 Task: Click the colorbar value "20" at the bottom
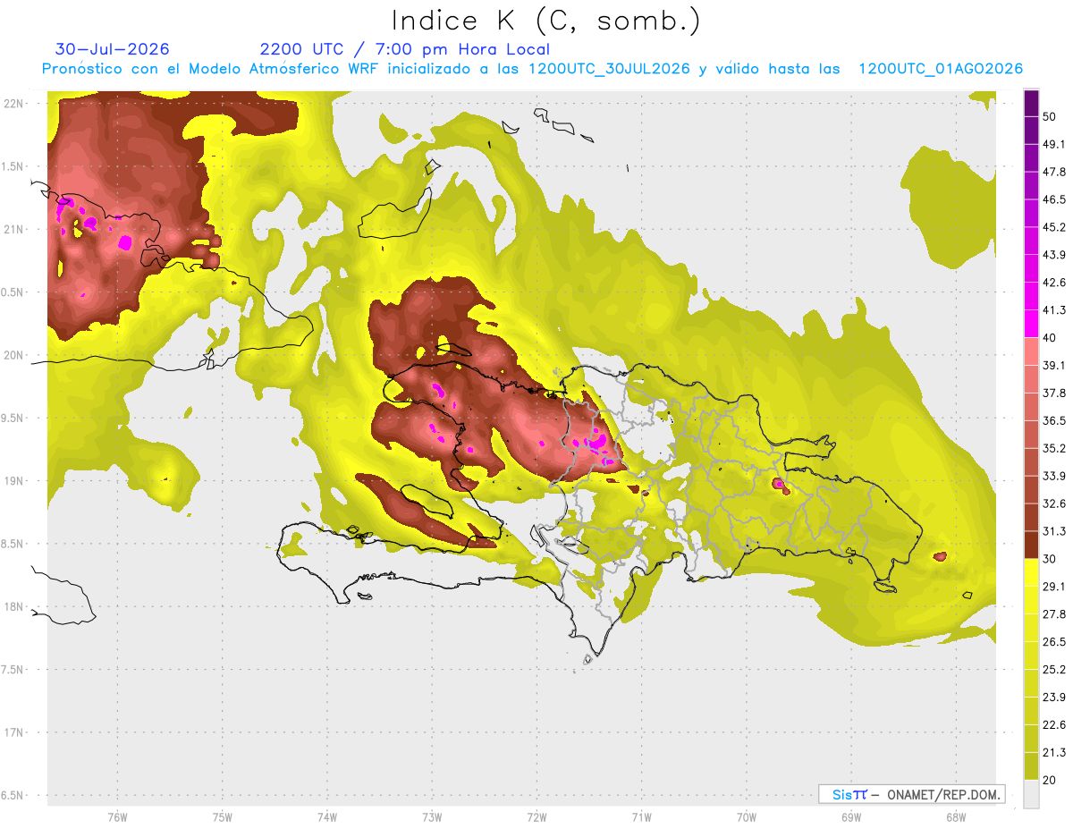1050,780
